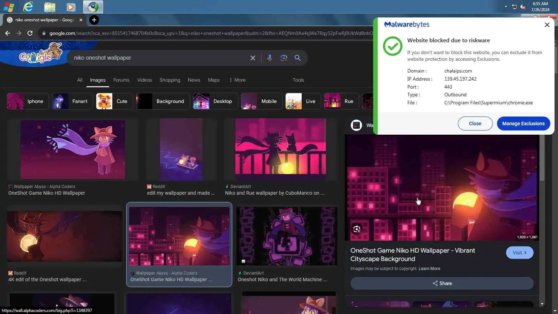Open the Shopping tab
Screen dimensions: 558x314
(x=170, y=80)
